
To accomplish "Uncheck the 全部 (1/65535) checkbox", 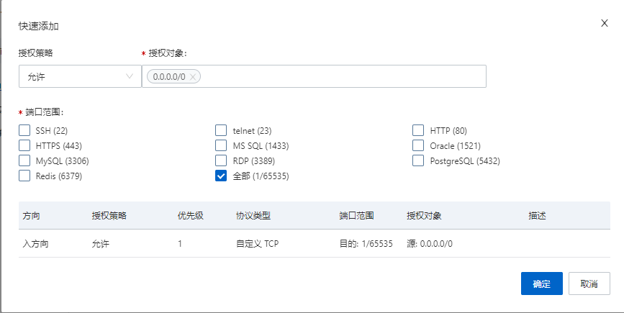I will coord(221,176).
